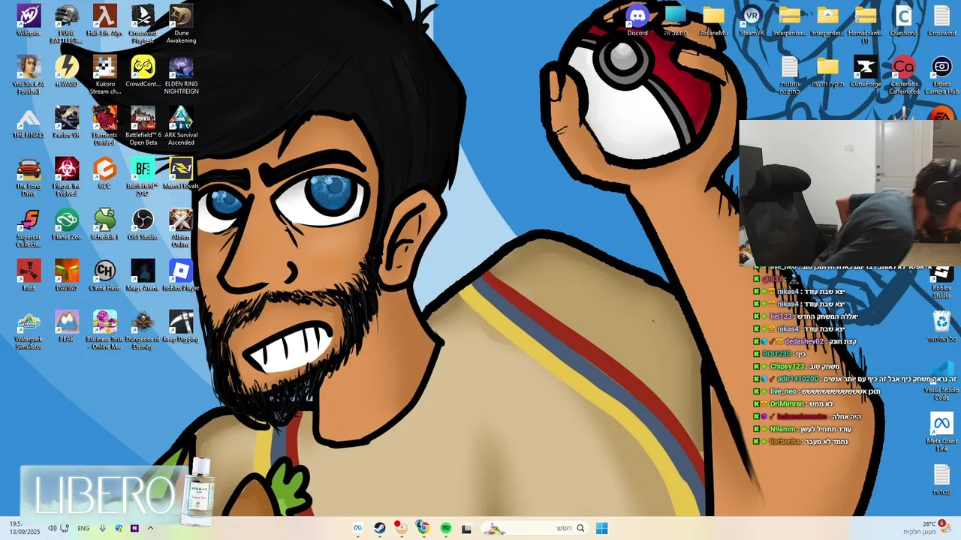Open the ENG language switcher

click(x=83, y=528)
